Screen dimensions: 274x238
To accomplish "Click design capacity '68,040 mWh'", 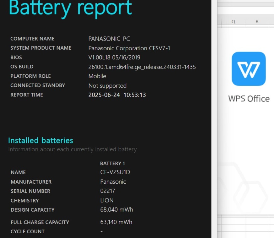I will pos(117,209).
